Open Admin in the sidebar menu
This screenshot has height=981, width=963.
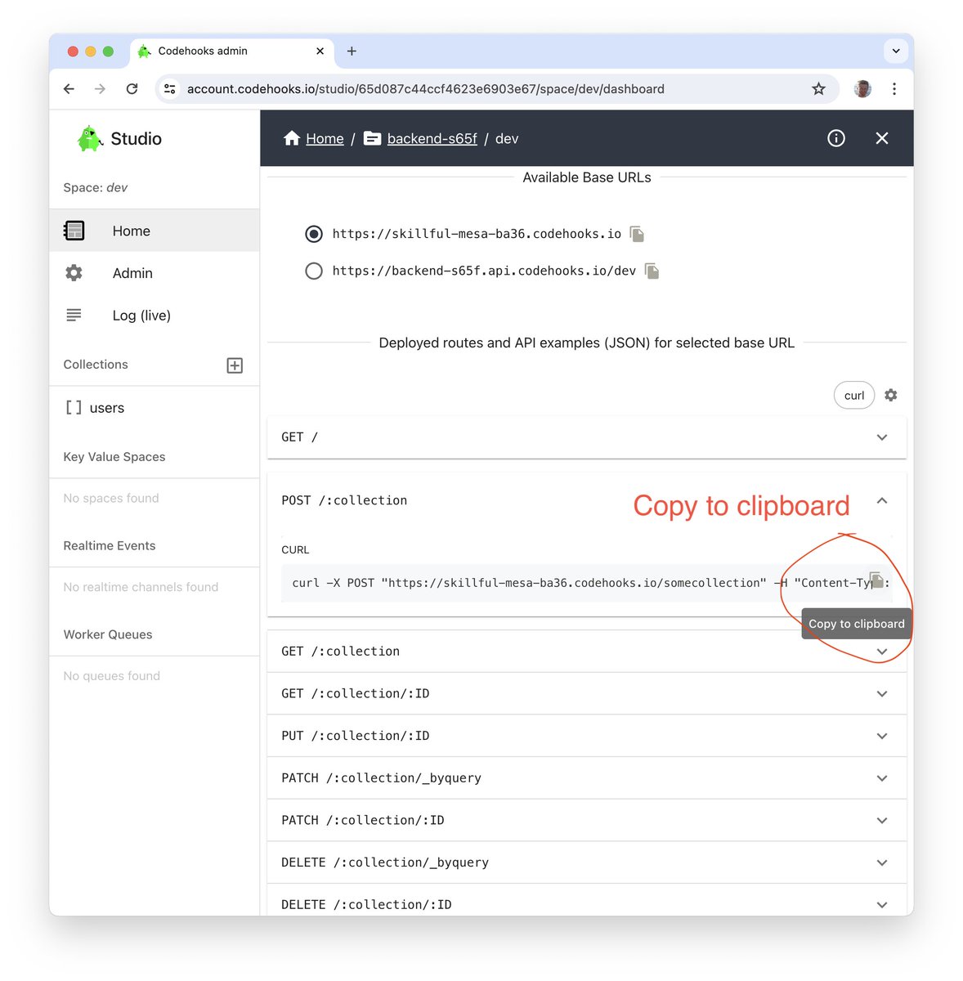click(x=155, y=273)
